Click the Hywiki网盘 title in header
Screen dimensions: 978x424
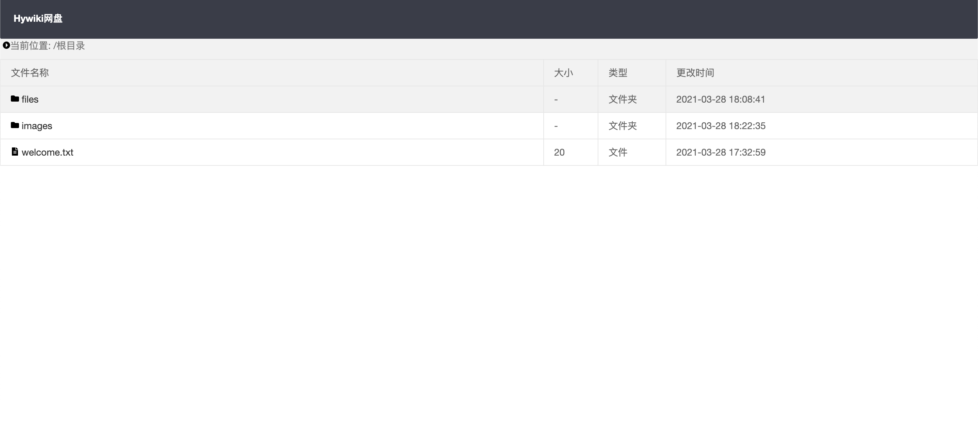(38, 19)
